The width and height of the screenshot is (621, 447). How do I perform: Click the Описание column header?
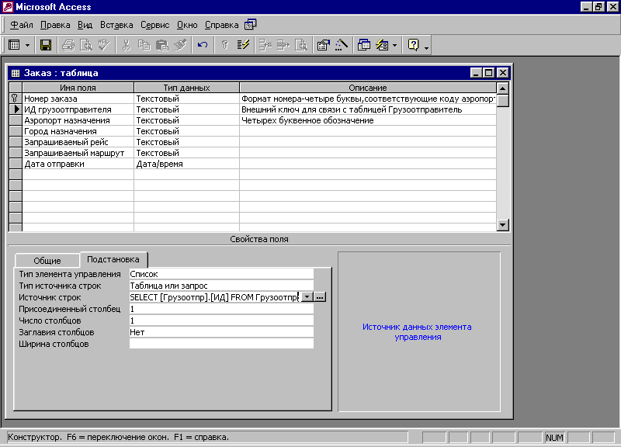pyautogui.click(x=367, y=88)
